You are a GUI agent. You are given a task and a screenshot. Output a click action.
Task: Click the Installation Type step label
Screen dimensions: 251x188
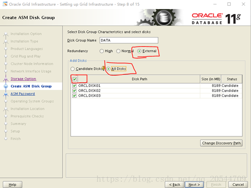pyautogui.click(x=24, y=42)
